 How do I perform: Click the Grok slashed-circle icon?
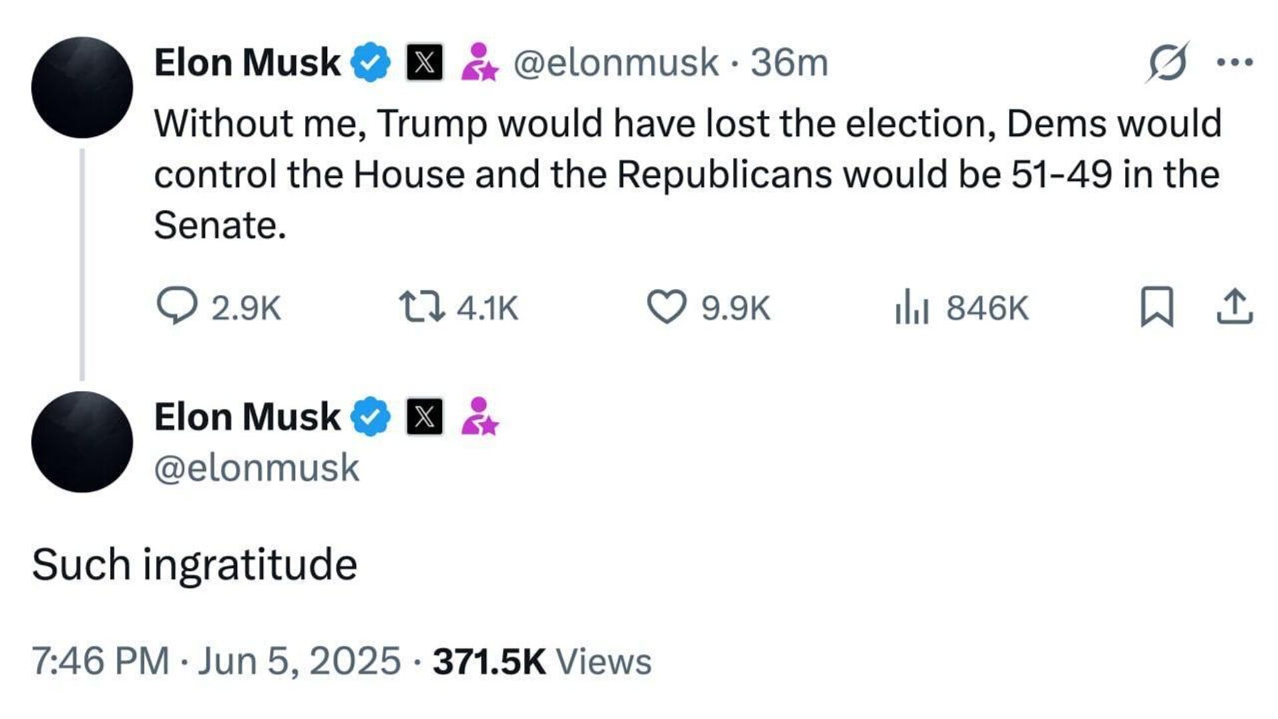(x=1167, y=63)
